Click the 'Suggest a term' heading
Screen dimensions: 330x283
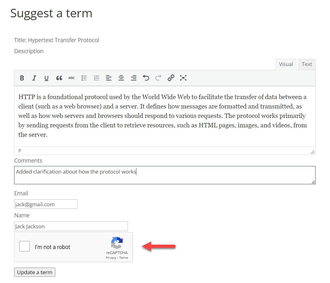coord(51,13)
